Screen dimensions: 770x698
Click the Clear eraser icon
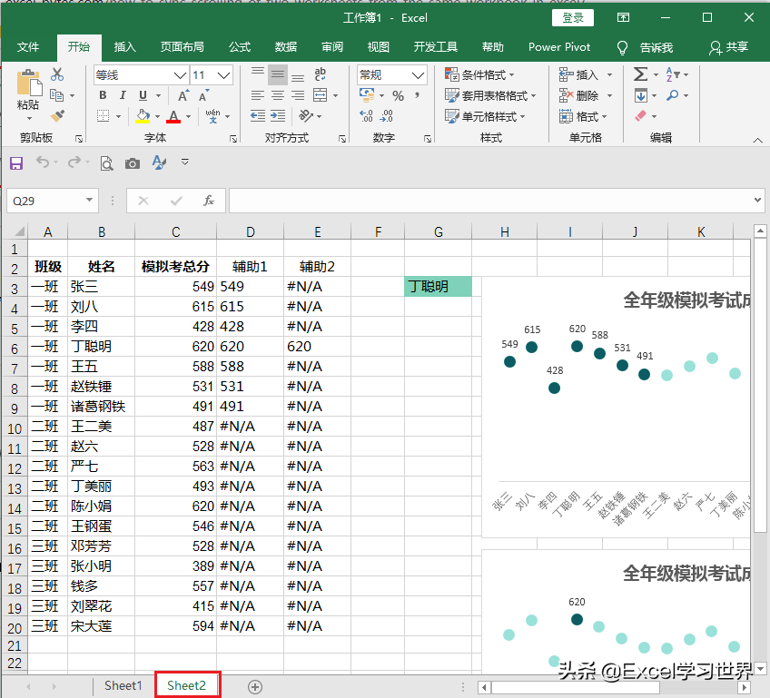(641, 116)
